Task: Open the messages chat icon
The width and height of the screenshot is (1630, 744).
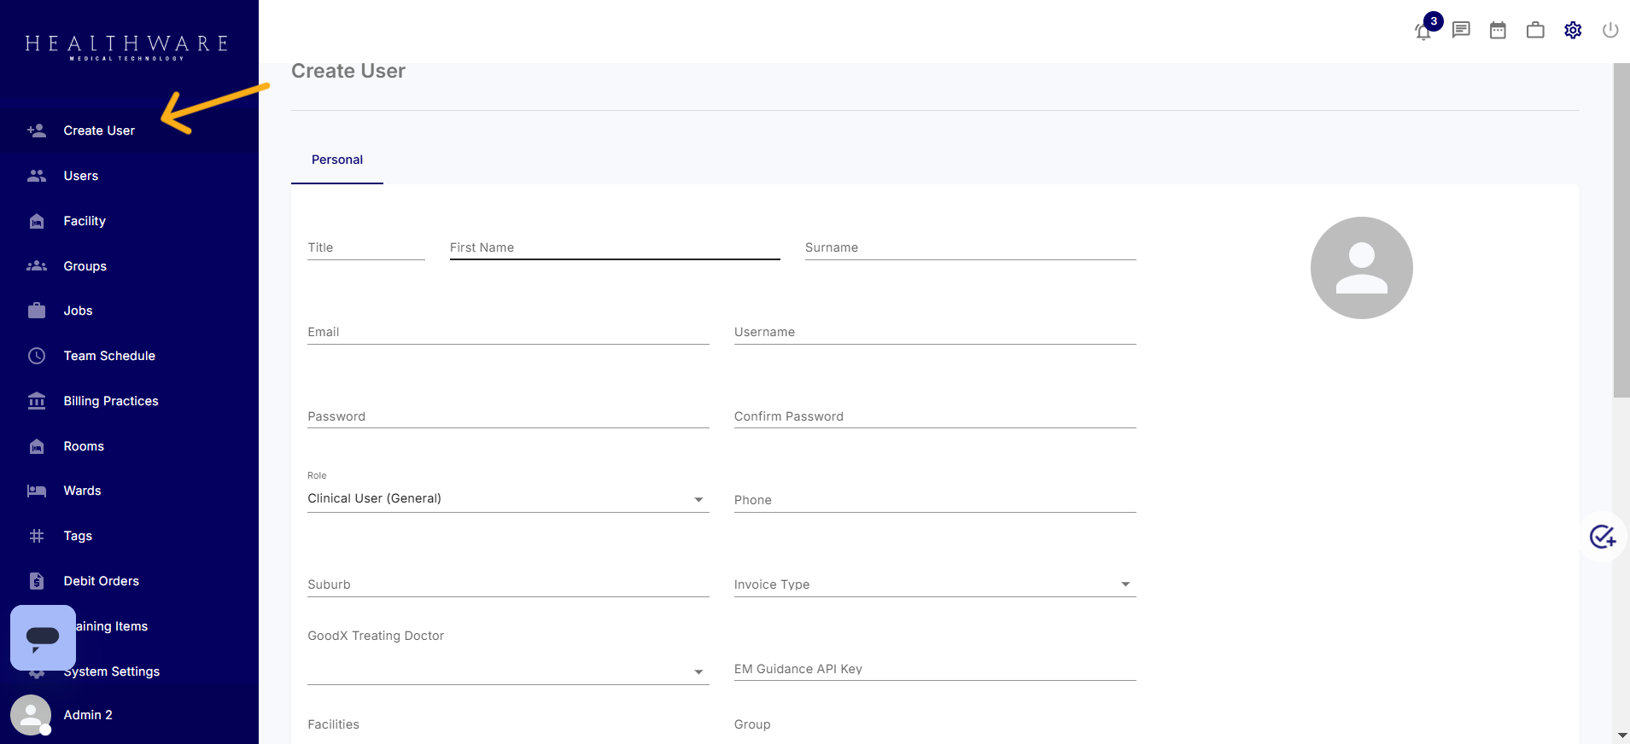Action: tap(1461, 31)
